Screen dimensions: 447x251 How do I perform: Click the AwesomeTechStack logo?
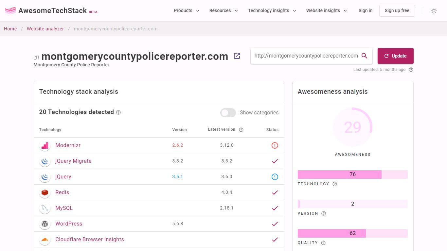[51, 10]
